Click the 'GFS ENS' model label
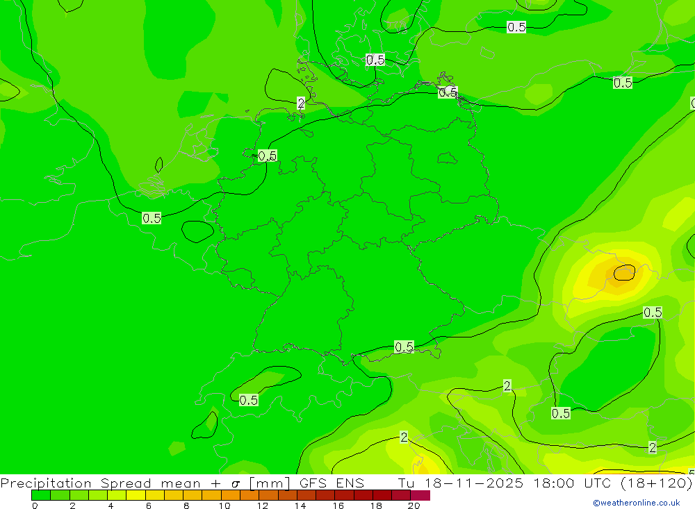This screenshot has width=695, height=509. (332, 483)
